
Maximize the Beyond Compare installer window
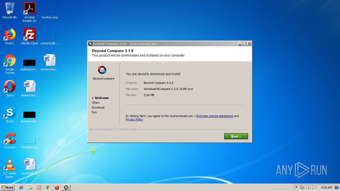244,44
